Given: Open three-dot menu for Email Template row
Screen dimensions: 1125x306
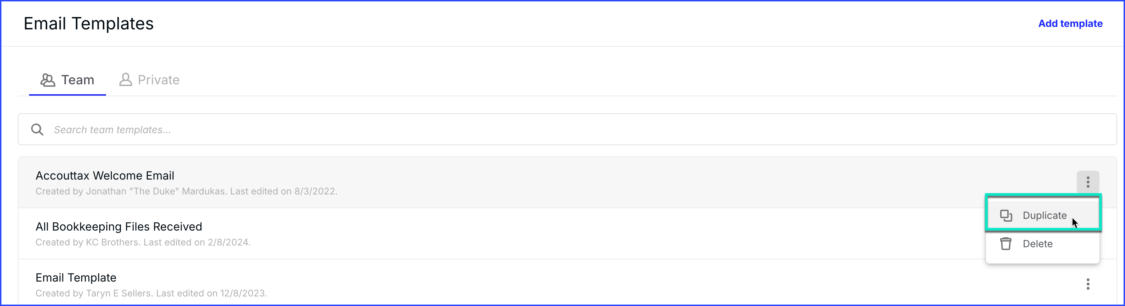Looking at the screenshot, I should (x=1087, y=284).
